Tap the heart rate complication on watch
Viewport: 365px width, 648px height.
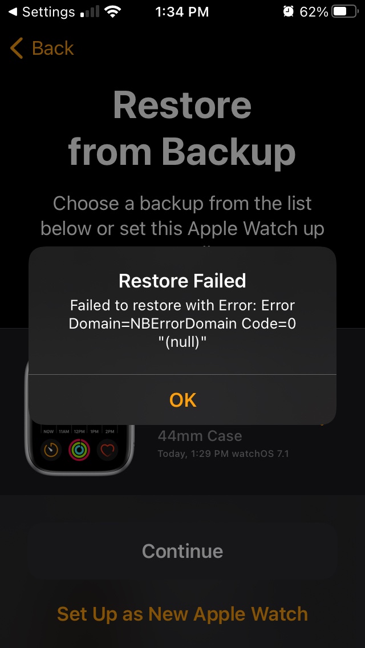[107, 449]
